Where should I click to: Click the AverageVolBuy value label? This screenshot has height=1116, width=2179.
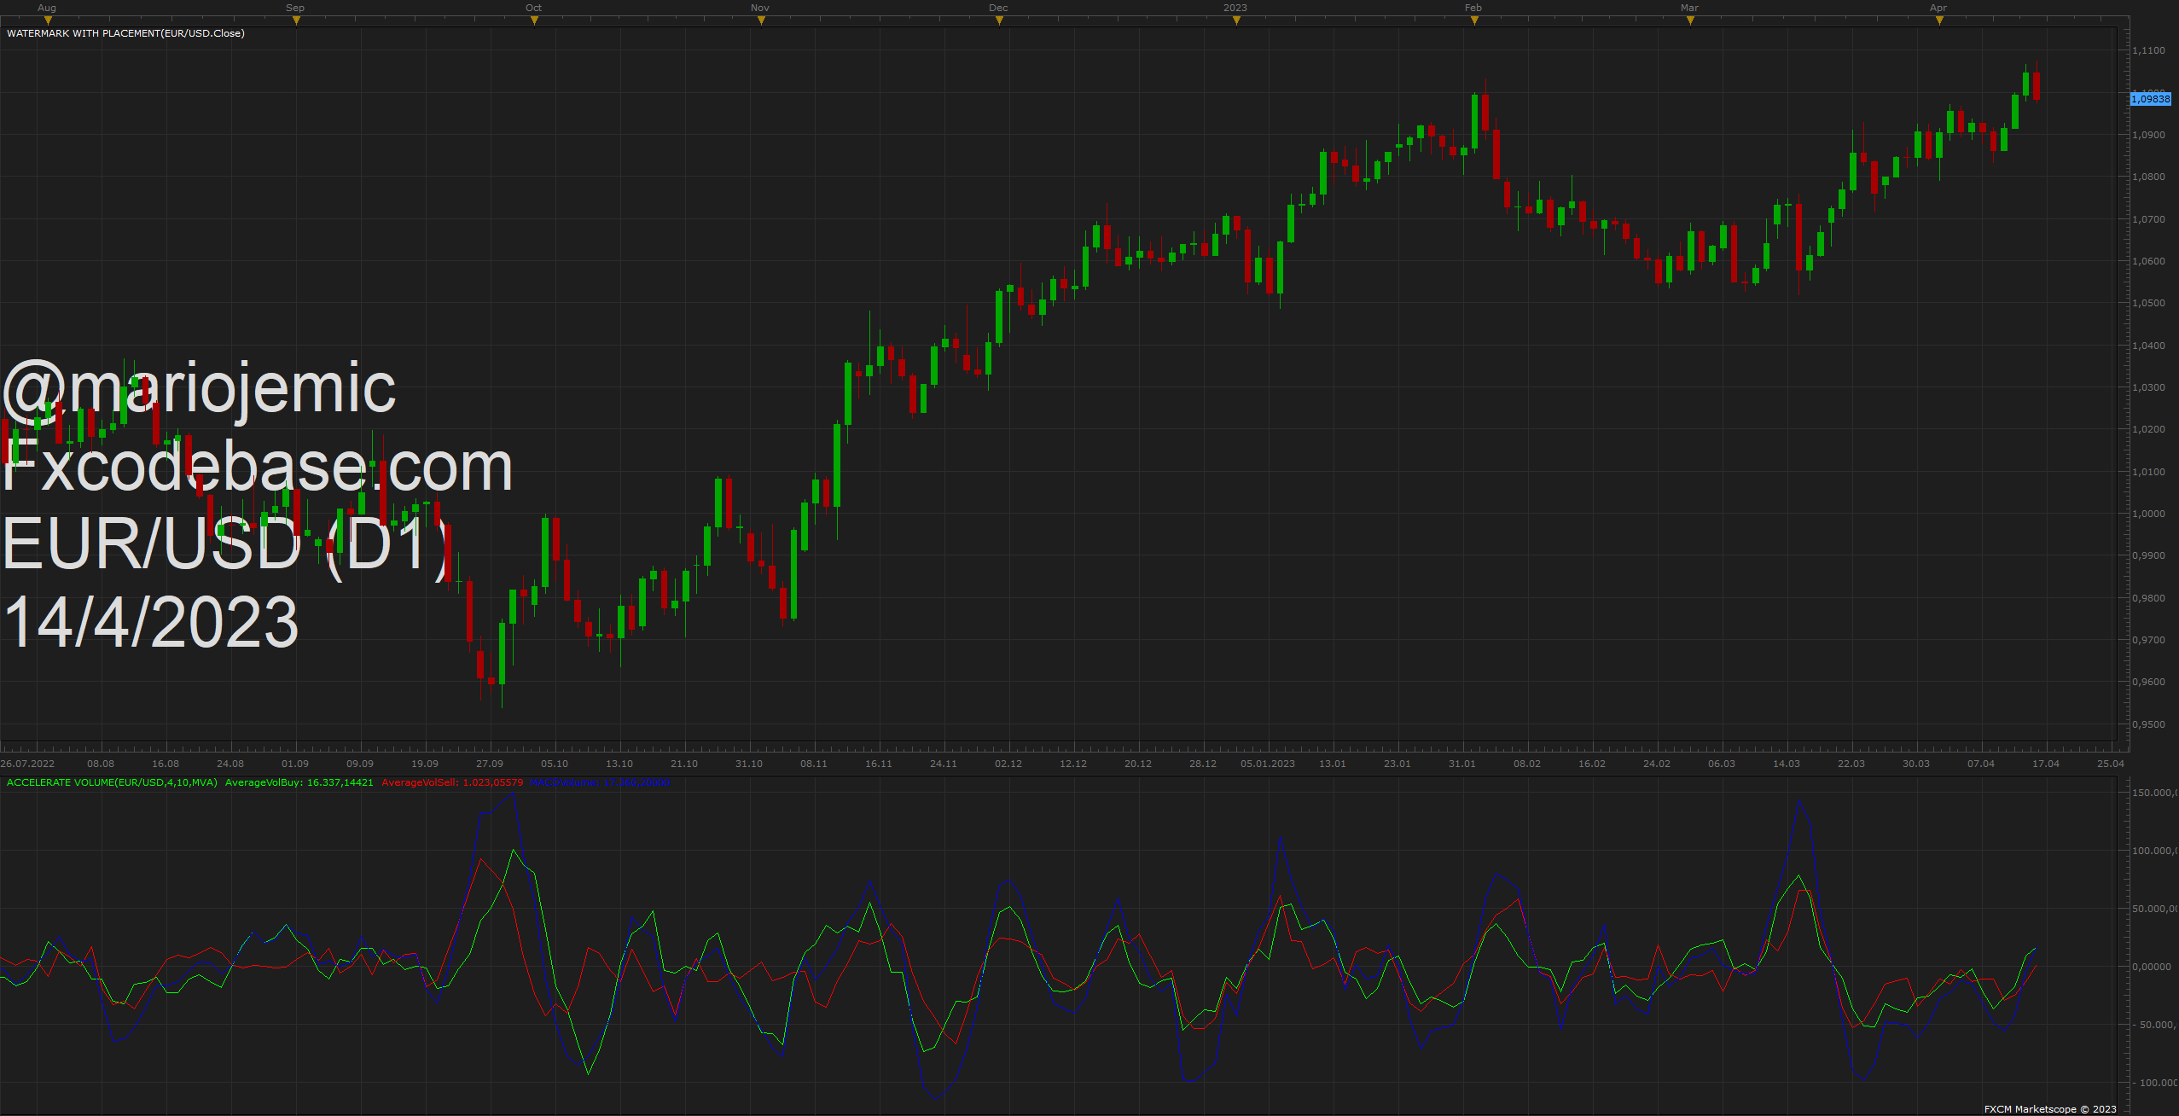[299, 782]
